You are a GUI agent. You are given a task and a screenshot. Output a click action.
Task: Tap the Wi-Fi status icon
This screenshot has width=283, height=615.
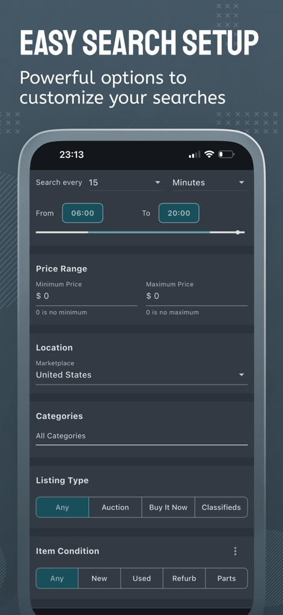pos(209,154)
